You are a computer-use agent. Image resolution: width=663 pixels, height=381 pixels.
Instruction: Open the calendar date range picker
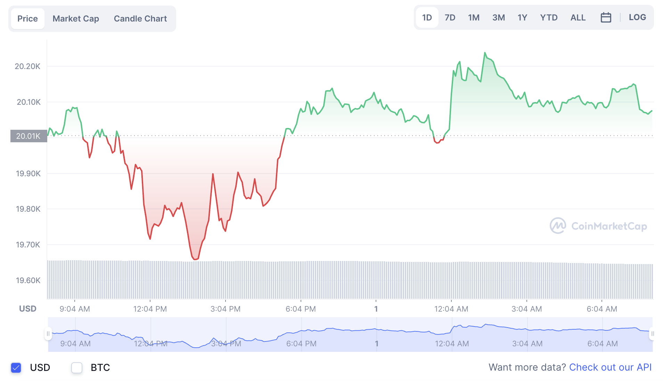coord(606,17)
